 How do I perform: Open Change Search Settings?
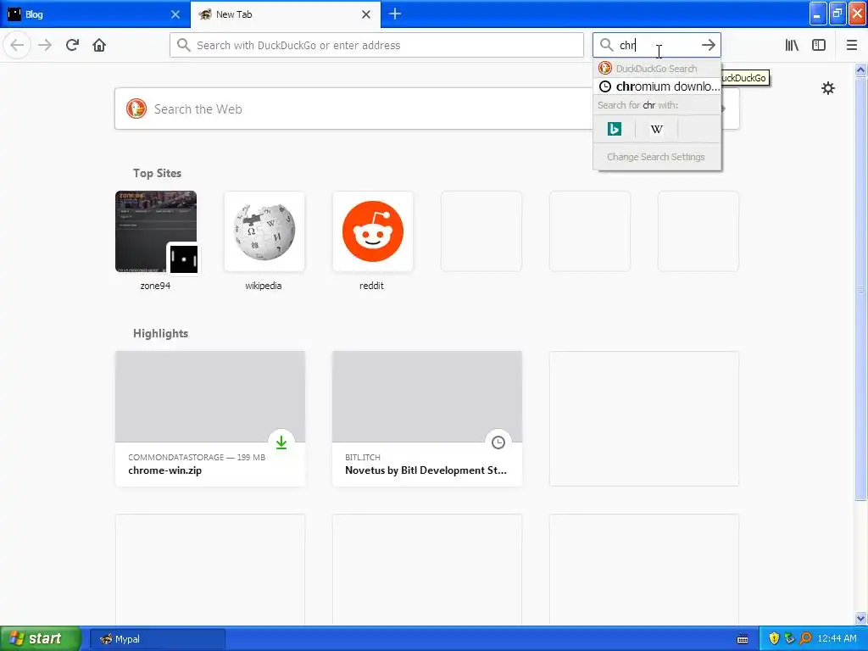click(x=657, y=157)
